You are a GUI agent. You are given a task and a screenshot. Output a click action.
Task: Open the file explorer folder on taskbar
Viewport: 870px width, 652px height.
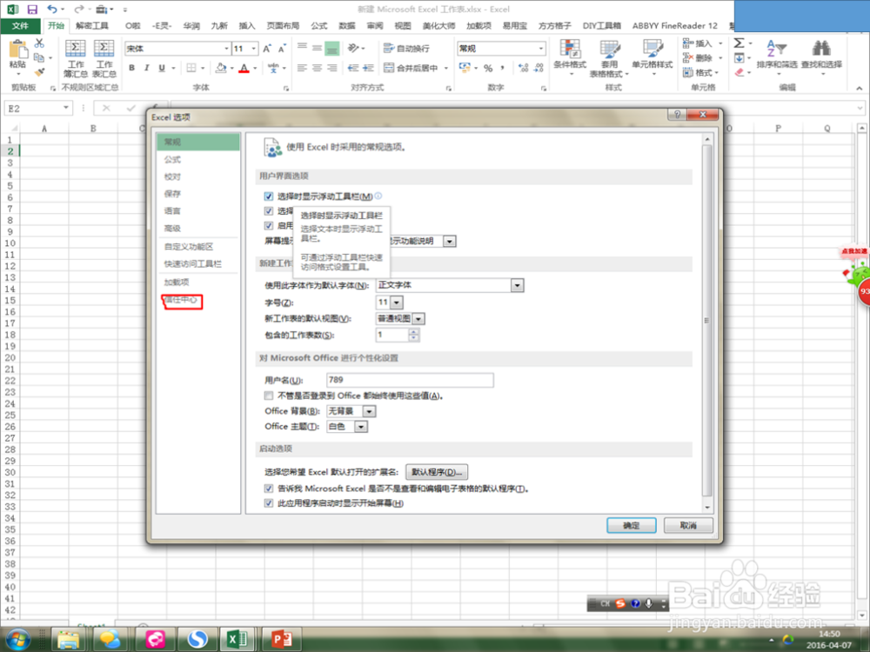[68, 639]
